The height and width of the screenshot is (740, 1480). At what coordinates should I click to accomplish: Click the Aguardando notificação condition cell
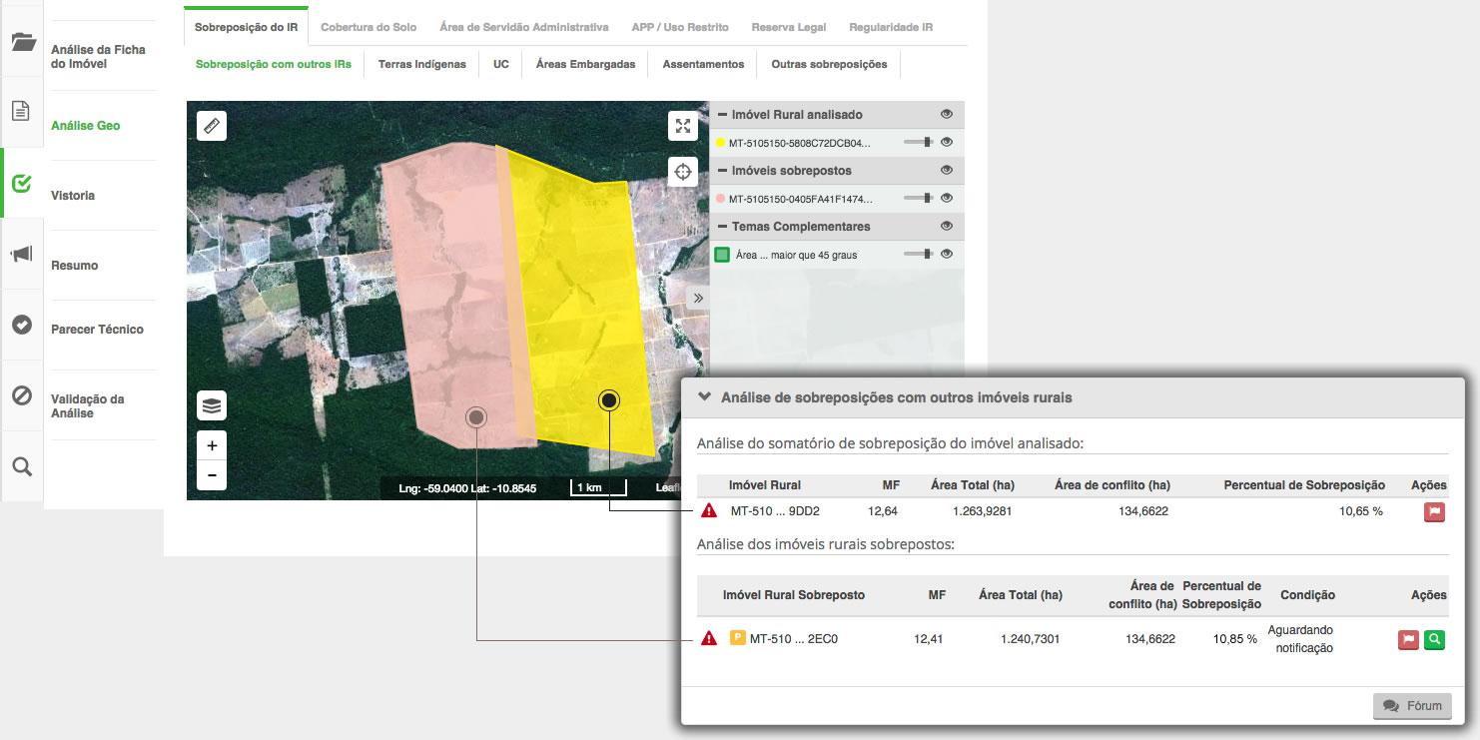[x=1300, y=639]
